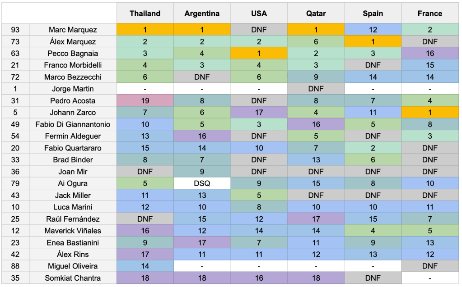Select Maverick Viñales's Spain result cell

tap(373, 231)
